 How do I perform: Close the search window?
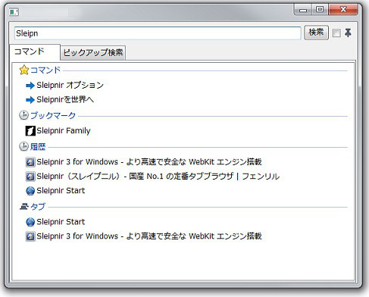(x=343, y=10)
